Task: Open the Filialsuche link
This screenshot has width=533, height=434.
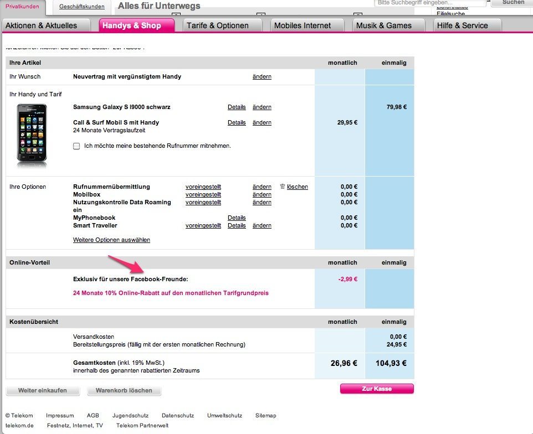Action: coord(451,14)
